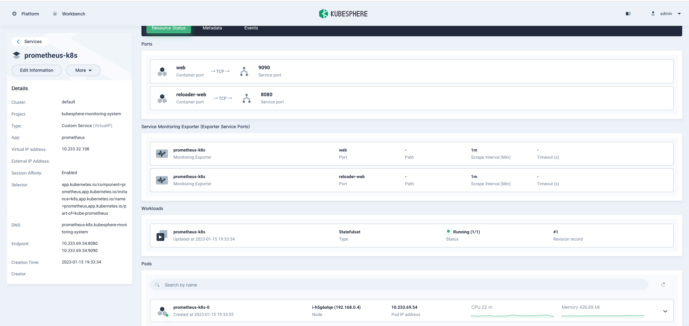Open the i-h5g6olqe node link
Viewport: 689px width, 326px height.
[x=336, y=307]
